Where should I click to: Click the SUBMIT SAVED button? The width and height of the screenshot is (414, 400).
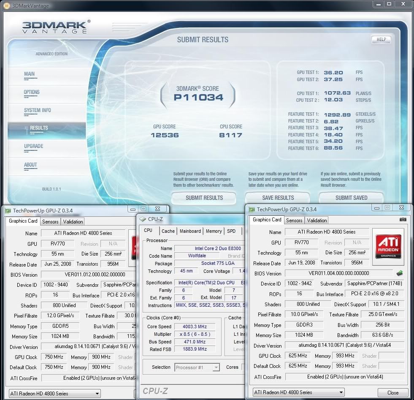[351, 198]
